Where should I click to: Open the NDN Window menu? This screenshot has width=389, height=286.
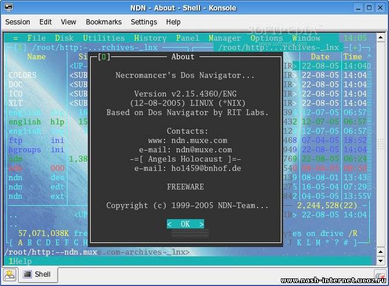[x=306, y=38]
